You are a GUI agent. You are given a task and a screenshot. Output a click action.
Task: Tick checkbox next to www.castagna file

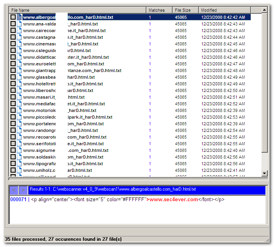pos(13,37)
